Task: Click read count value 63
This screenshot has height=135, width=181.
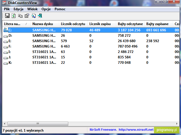Action: pyautogui.click(x=63, y=52)
